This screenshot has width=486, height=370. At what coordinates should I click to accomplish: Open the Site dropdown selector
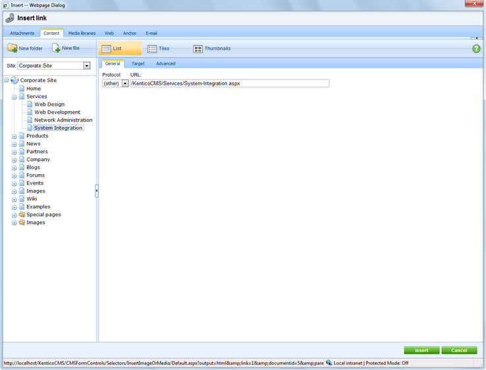tap(86, 66)
